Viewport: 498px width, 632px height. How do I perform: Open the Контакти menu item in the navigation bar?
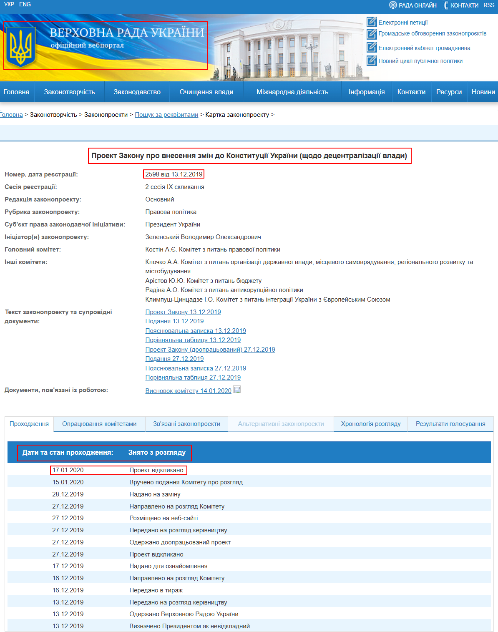click(x=411, y=92)
